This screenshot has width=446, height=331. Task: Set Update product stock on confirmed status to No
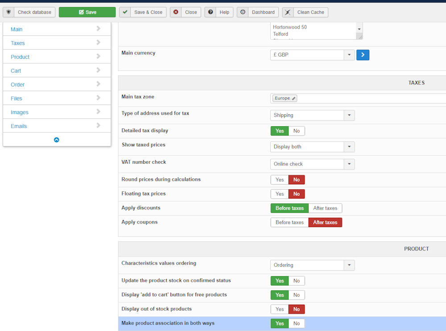point(297,281)
